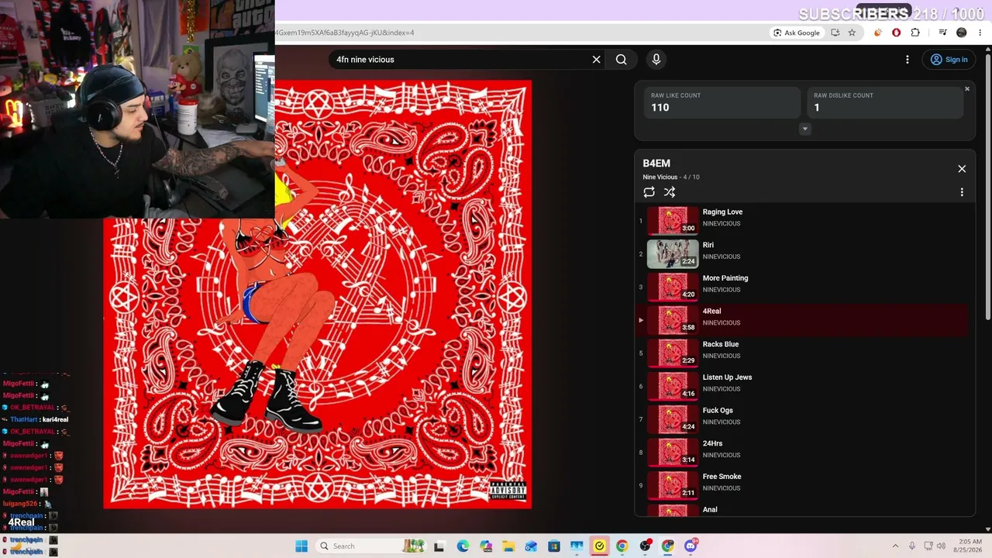Click the Ask Google lens button
Viewport: 992px width, 558px height.
[x=796, y=33]
